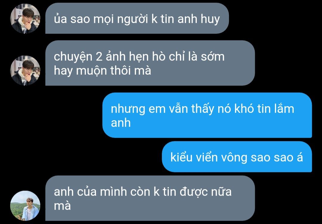Select the 'ủa sao mọi người k tin anh huy' bubble
This screenshot has height=224, width=322.
tap(137, 18)
